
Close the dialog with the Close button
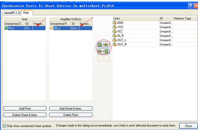pos(189,126)
